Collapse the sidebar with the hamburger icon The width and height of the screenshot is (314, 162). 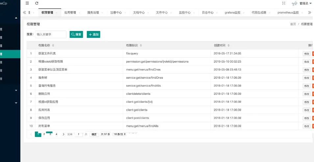27,3
